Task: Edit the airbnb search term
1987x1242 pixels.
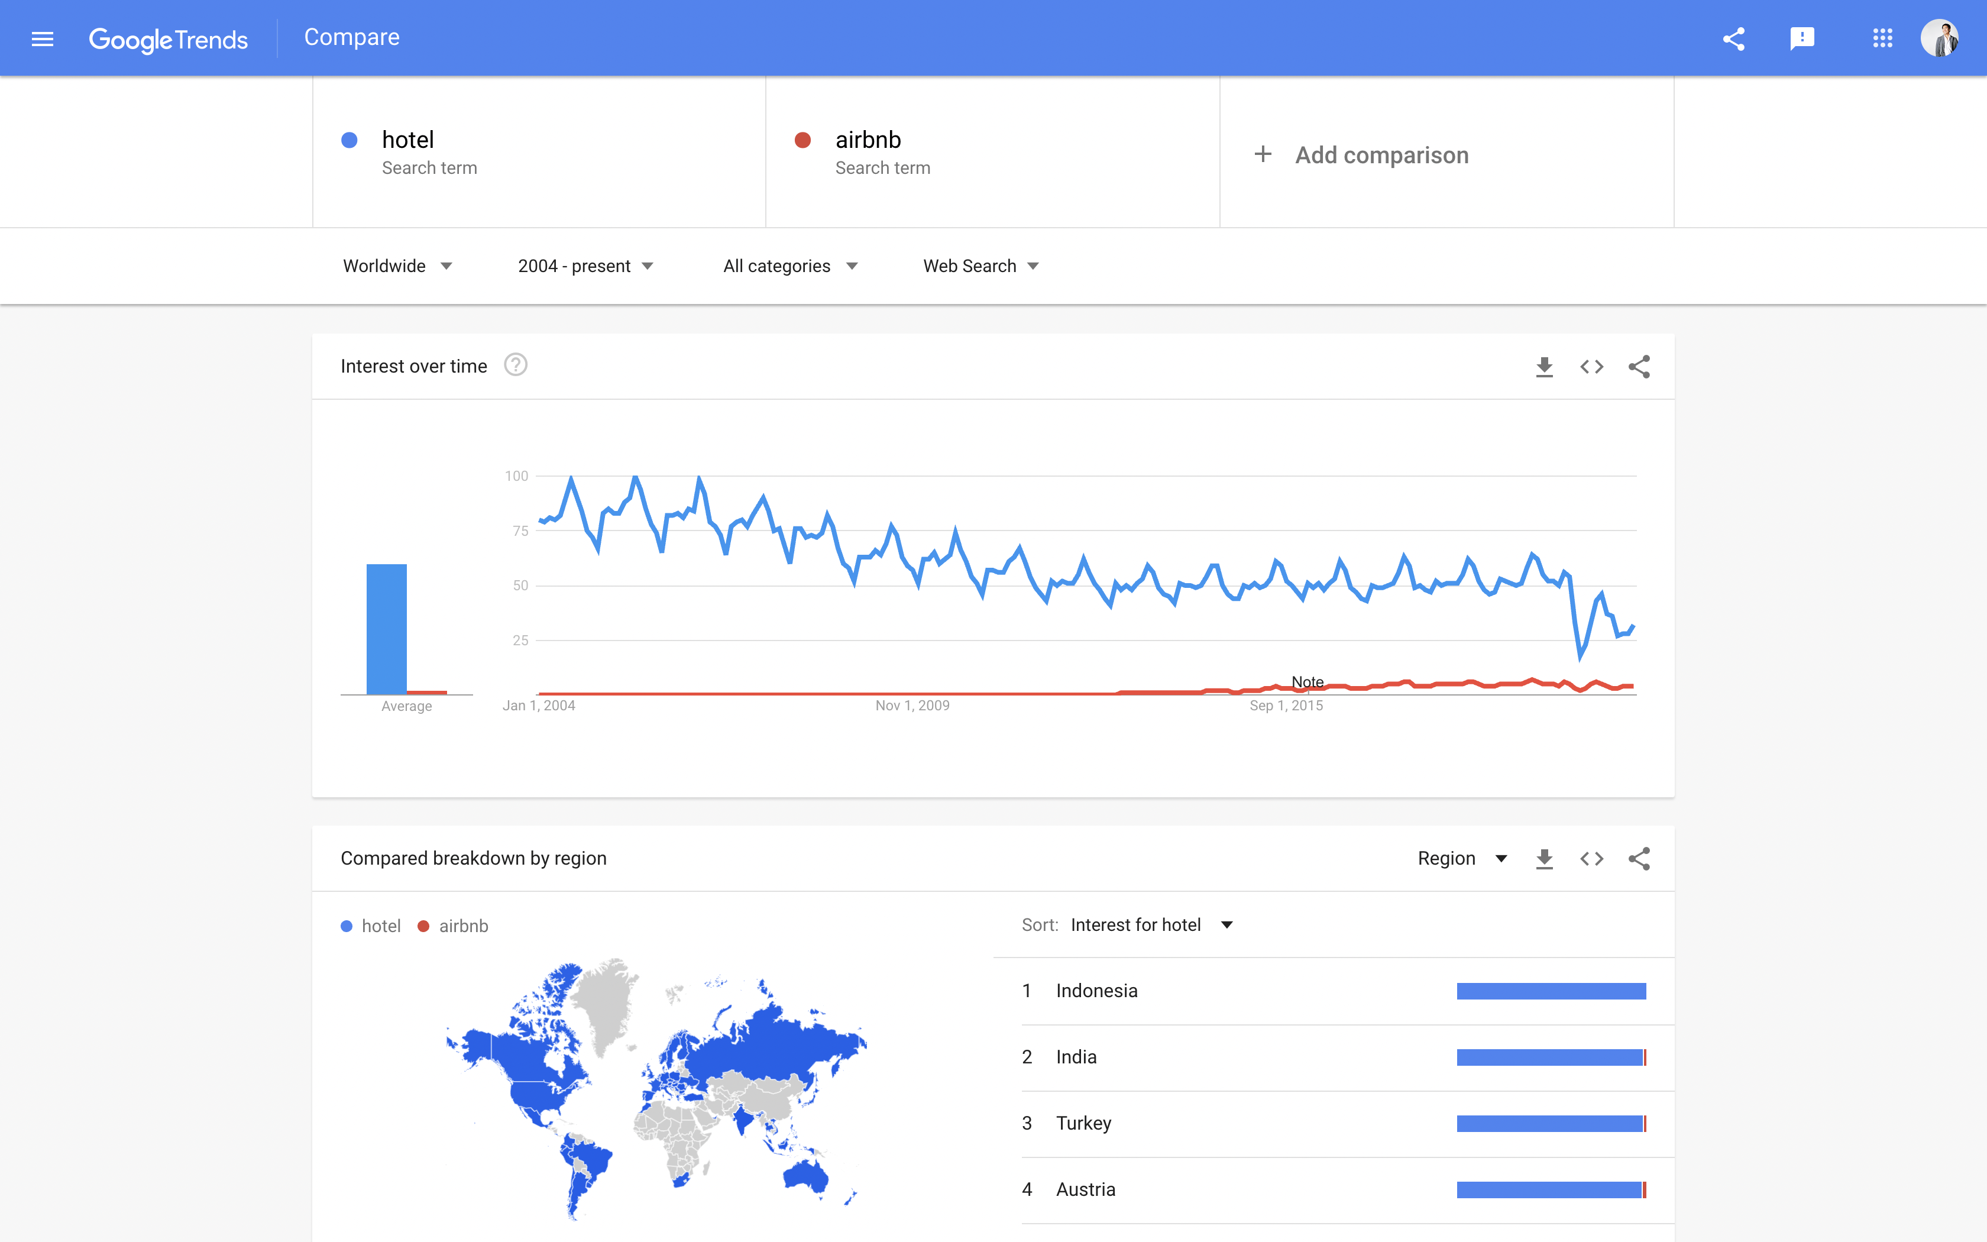Action: pyautogui.click(x=993, y=152)
